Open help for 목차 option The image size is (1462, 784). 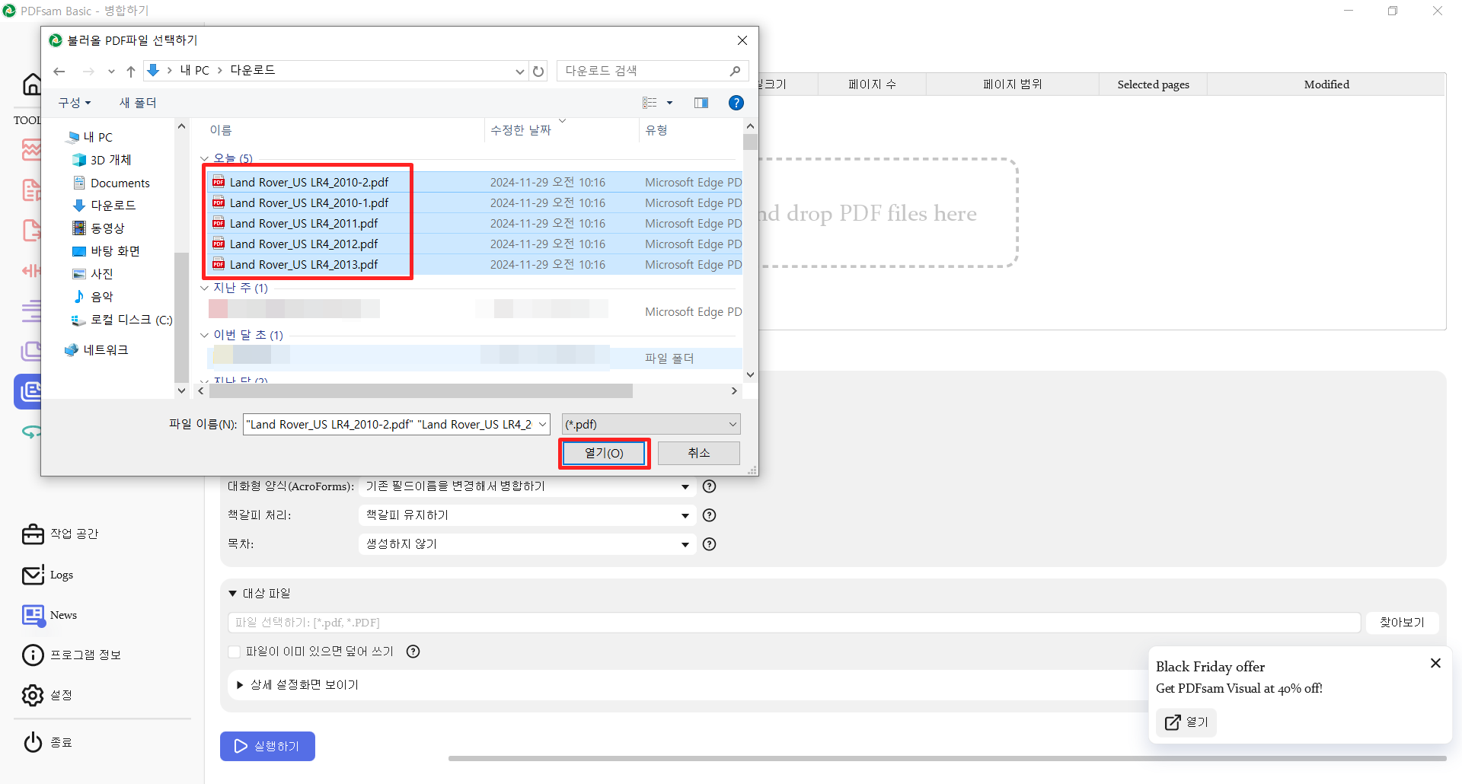[709, 544]
